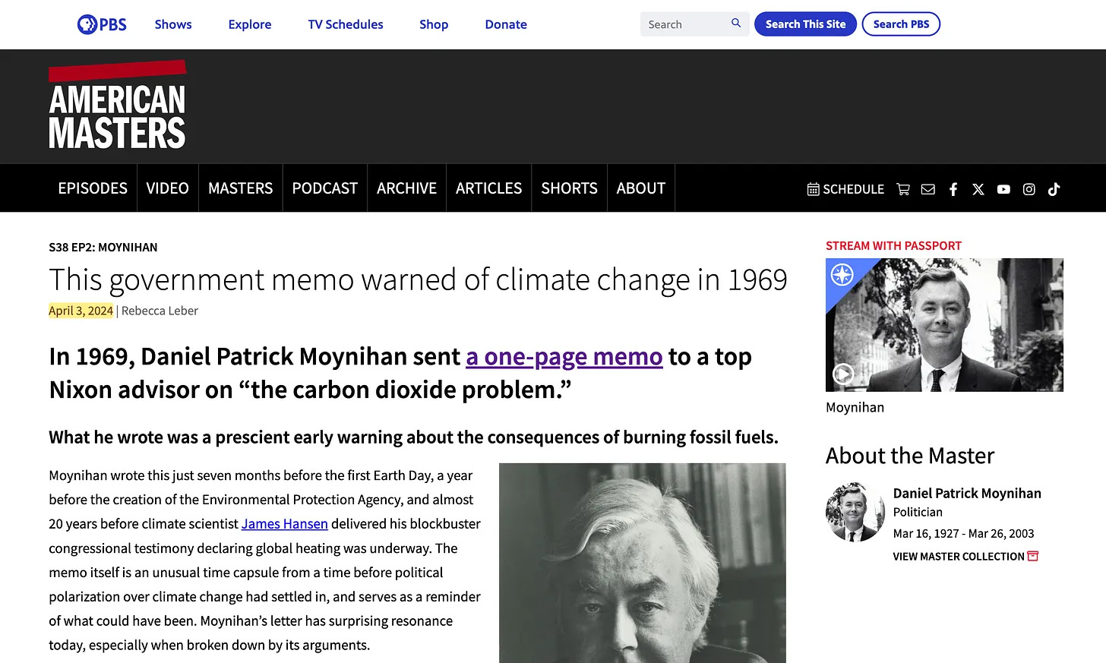Click the View Master Collection link

(959, 557)
